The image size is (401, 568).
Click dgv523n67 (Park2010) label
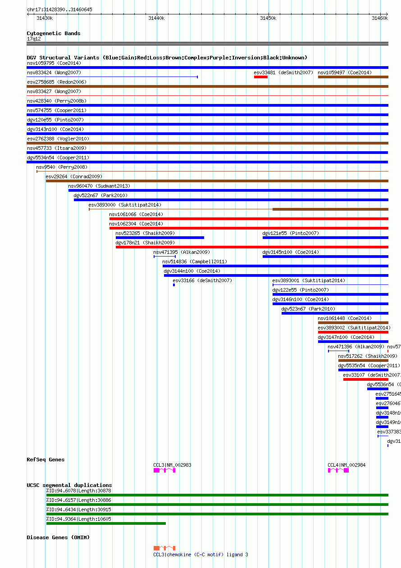pyautogui.click(x=309, y=309)
